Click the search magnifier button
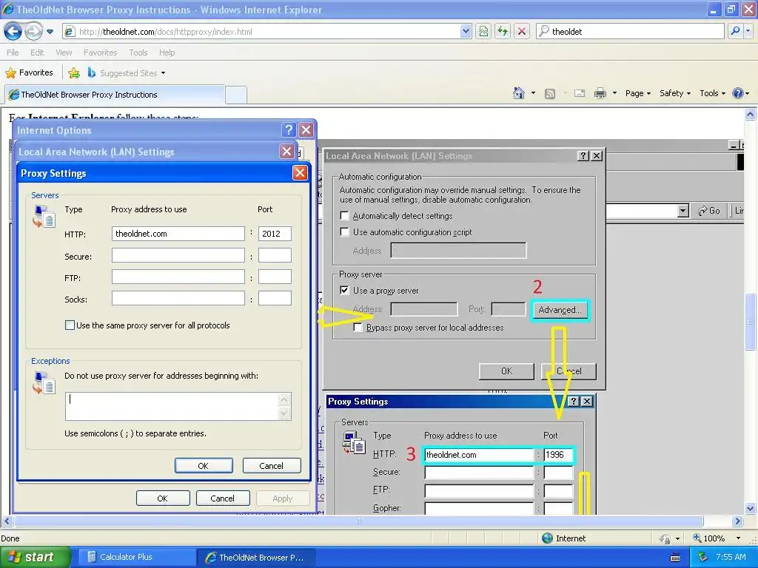 tap(735, 31)
